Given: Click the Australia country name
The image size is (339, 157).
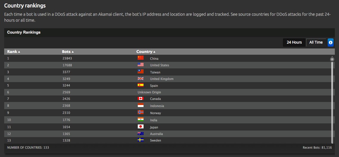Looking at the screenshot, I should [156, 134].
